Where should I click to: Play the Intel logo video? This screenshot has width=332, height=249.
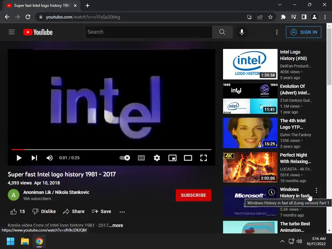[x=19, y=158]
